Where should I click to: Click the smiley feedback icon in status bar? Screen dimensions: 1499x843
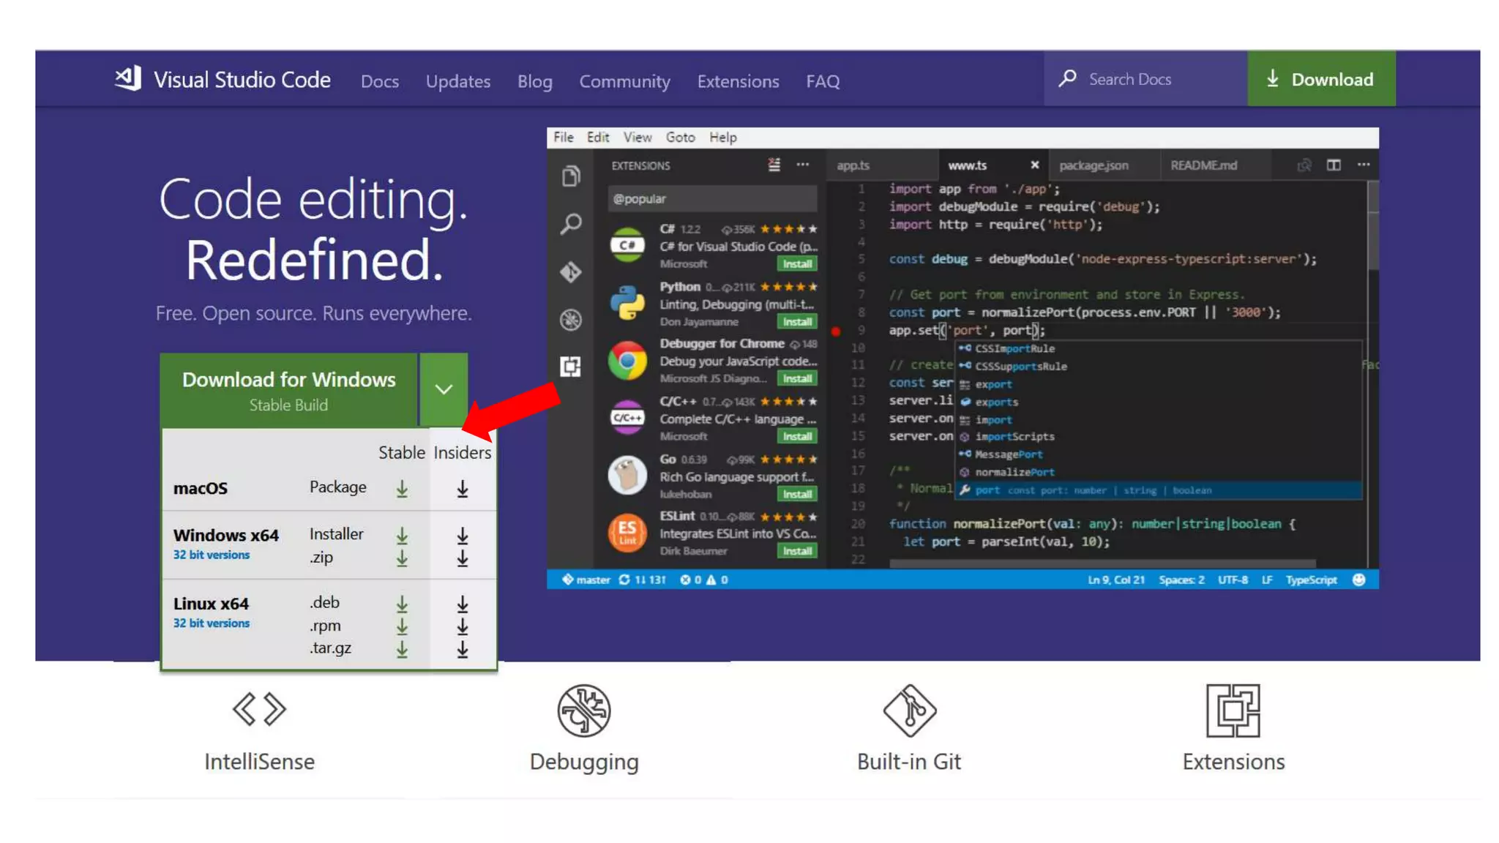click(1359, 580)
